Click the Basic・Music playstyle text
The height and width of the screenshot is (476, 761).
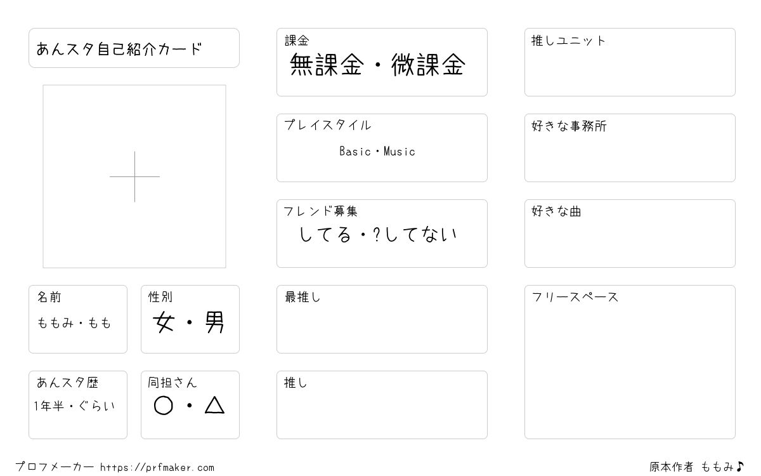pos(377,151)
